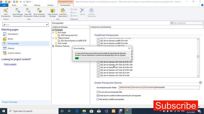The width and height of the screenshot is (204, 114).
Task: Enable Hide already installed prerequisites
Action: (x=98, y=99)
